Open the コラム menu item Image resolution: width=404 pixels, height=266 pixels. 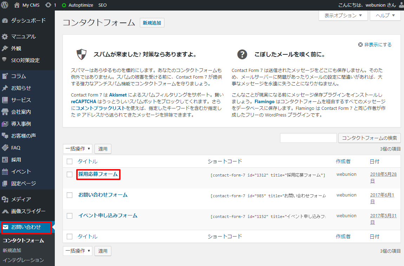tap(27, 76)
